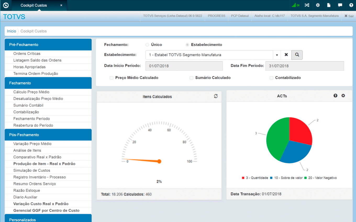The width and height of the screenshot is (356, 222).
Task: Click the red 3 - Quantidade legend swatch
Action: coord(243,178)
